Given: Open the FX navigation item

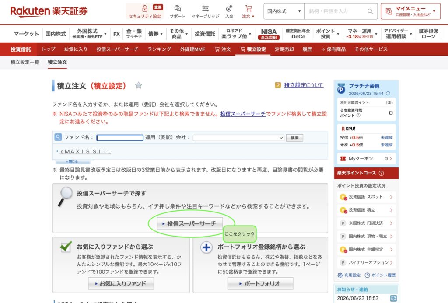Looking at the screenshot, I should pos(116,34).
